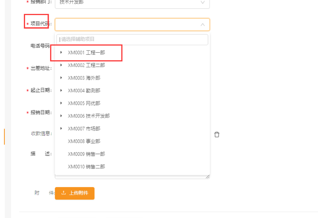Click the 描述 textarea resize handle
The height and width of the screenshot is (218, 318).
point(208,177)
